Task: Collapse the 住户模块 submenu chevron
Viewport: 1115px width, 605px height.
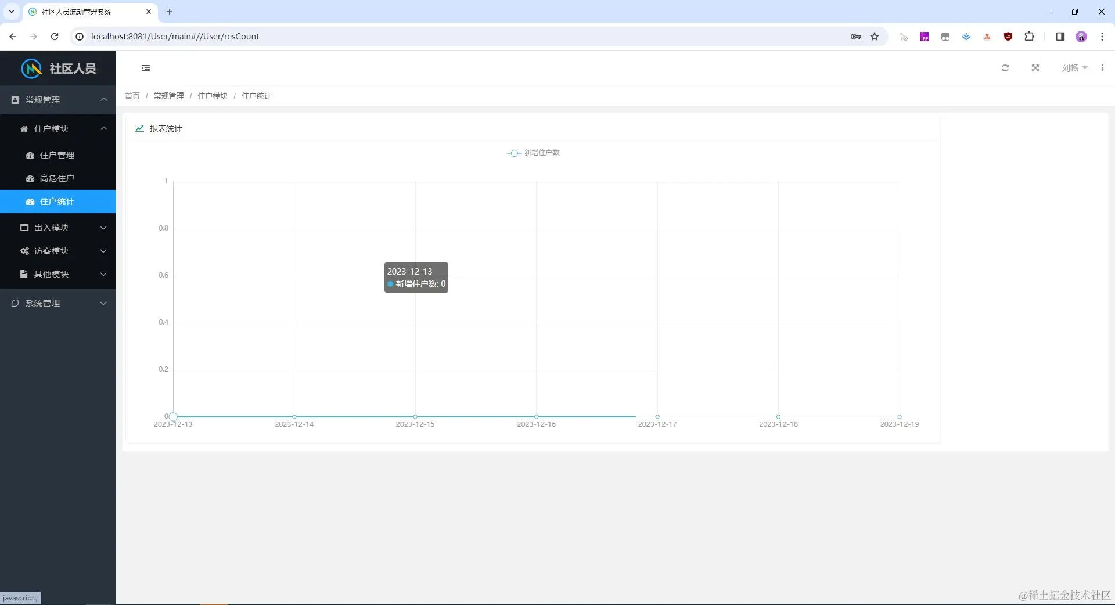Action: pos(104,128)
